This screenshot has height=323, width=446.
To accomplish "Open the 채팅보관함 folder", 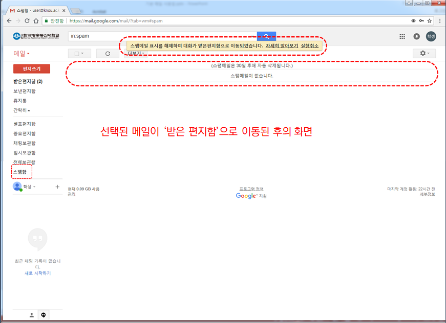I will coord(25,143).
